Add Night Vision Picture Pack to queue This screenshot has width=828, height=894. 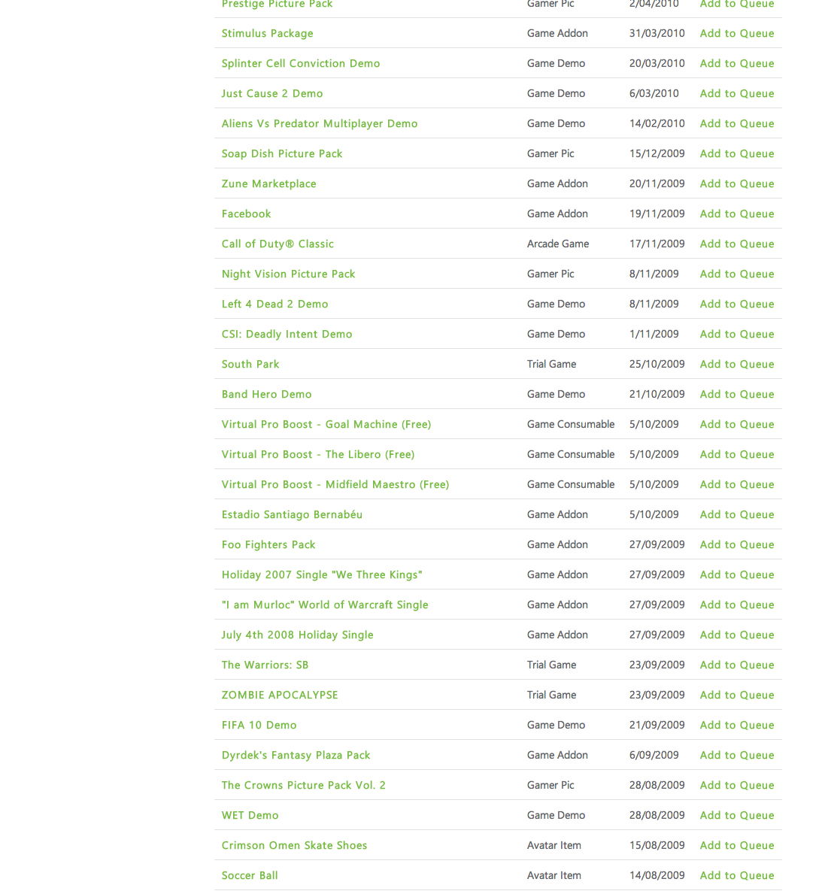click(x=737, y=274)
